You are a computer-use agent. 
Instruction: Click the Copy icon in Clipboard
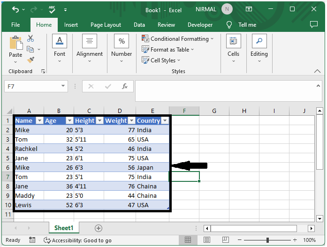(30, 49)
